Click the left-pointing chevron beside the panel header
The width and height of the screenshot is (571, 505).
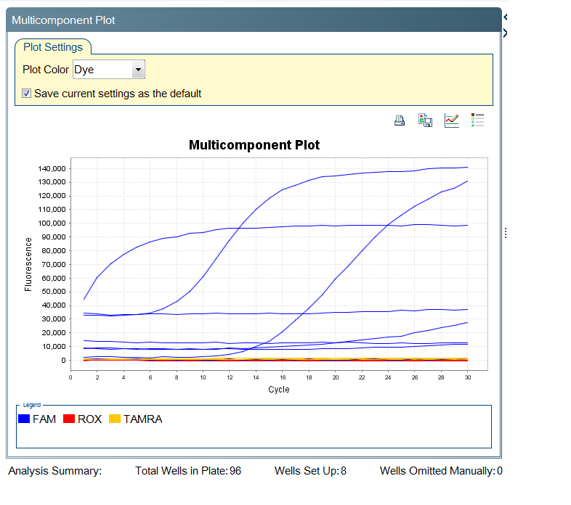(505, 16)
